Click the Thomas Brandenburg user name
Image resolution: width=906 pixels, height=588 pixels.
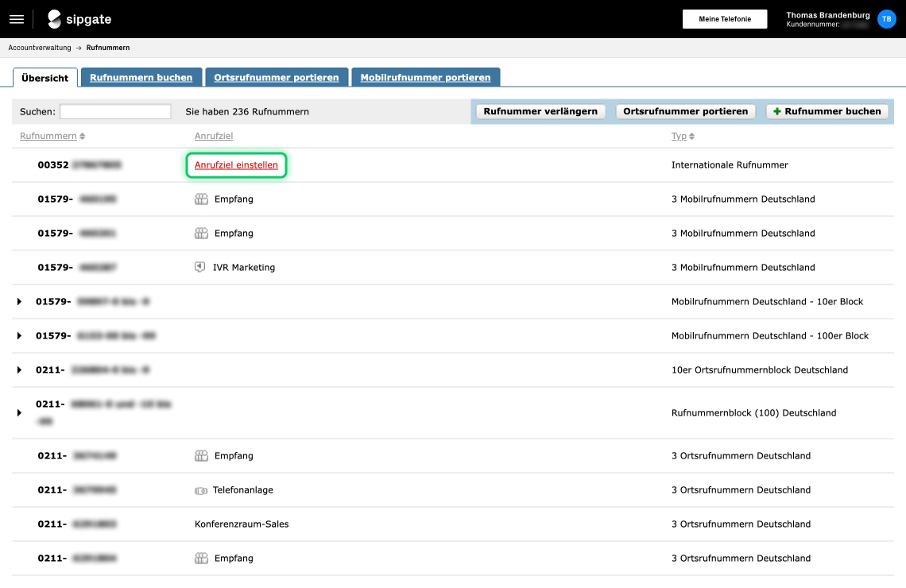pos(828,15)
